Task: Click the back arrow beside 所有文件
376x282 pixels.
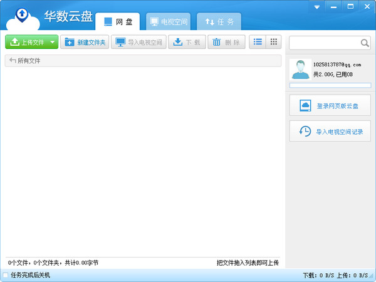Action: [x=12, y=61]
